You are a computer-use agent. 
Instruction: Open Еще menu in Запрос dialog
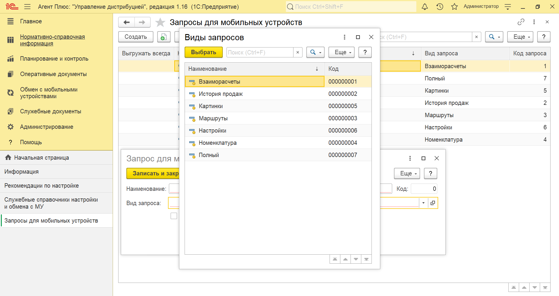(x=407, y=174)
